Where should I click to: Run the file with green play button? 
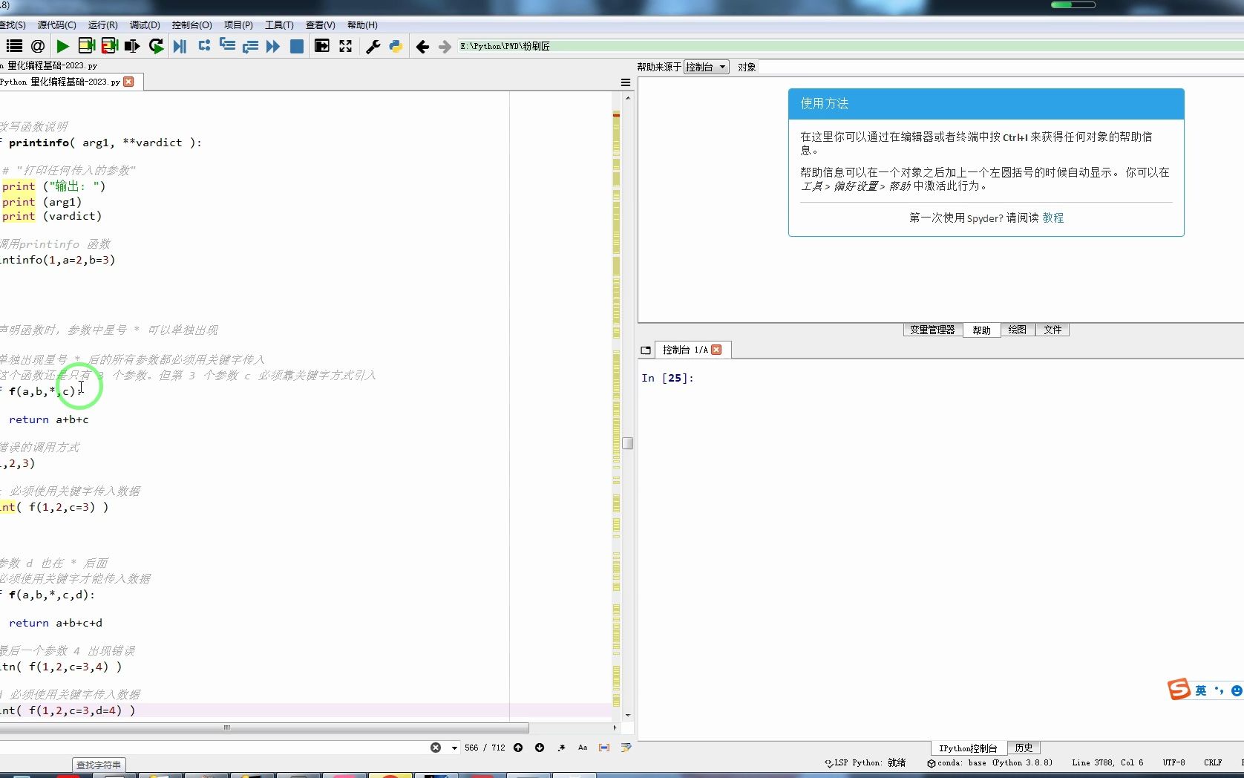coord(63,46)
